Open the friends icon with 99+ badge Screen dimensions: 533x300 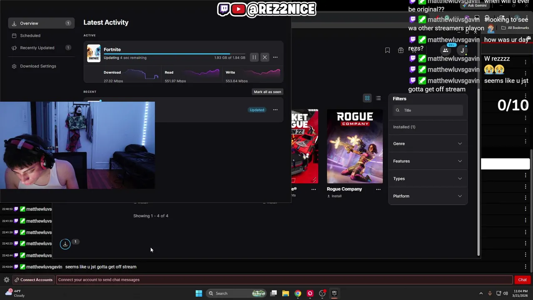(446, 50)
